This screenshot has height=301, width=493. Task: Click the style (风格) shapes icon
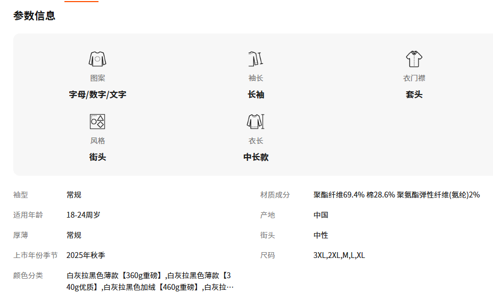(97, 122)
